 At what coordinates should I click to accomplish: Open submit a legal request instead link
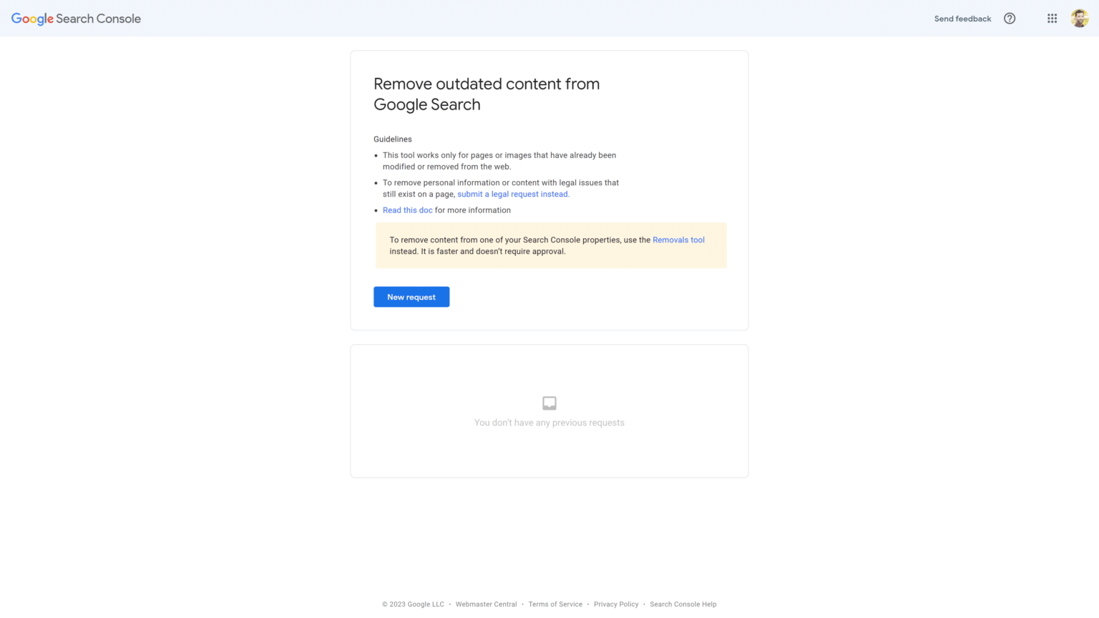coord(513,194)
